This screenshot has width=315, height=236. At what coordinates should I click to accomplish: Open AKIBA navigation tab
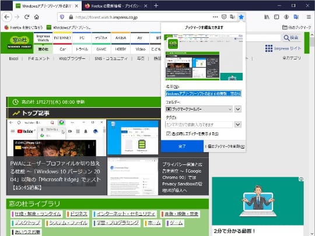121,38
